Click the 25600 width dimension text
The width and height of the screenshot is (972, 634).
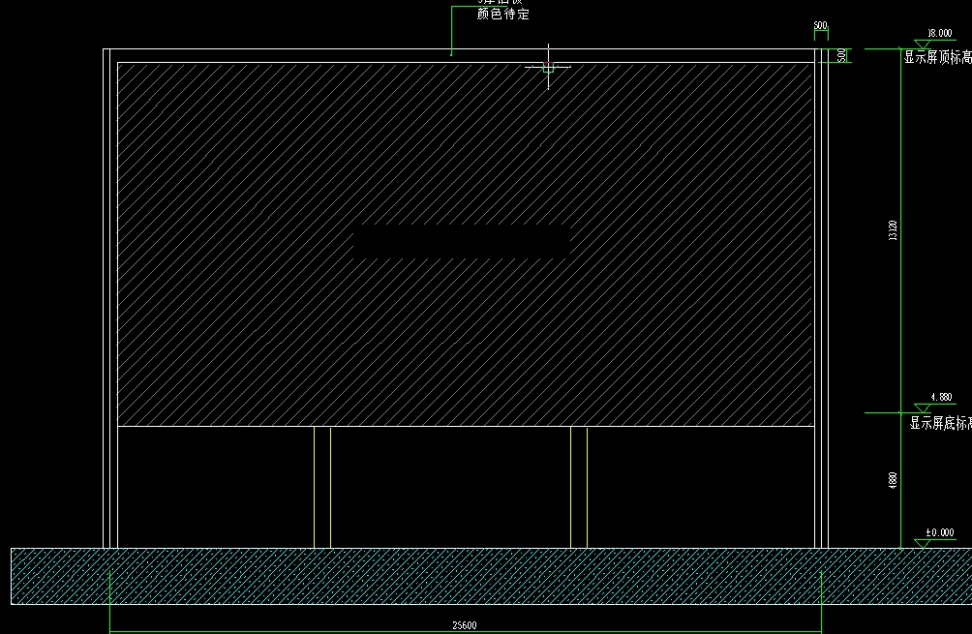465,625
